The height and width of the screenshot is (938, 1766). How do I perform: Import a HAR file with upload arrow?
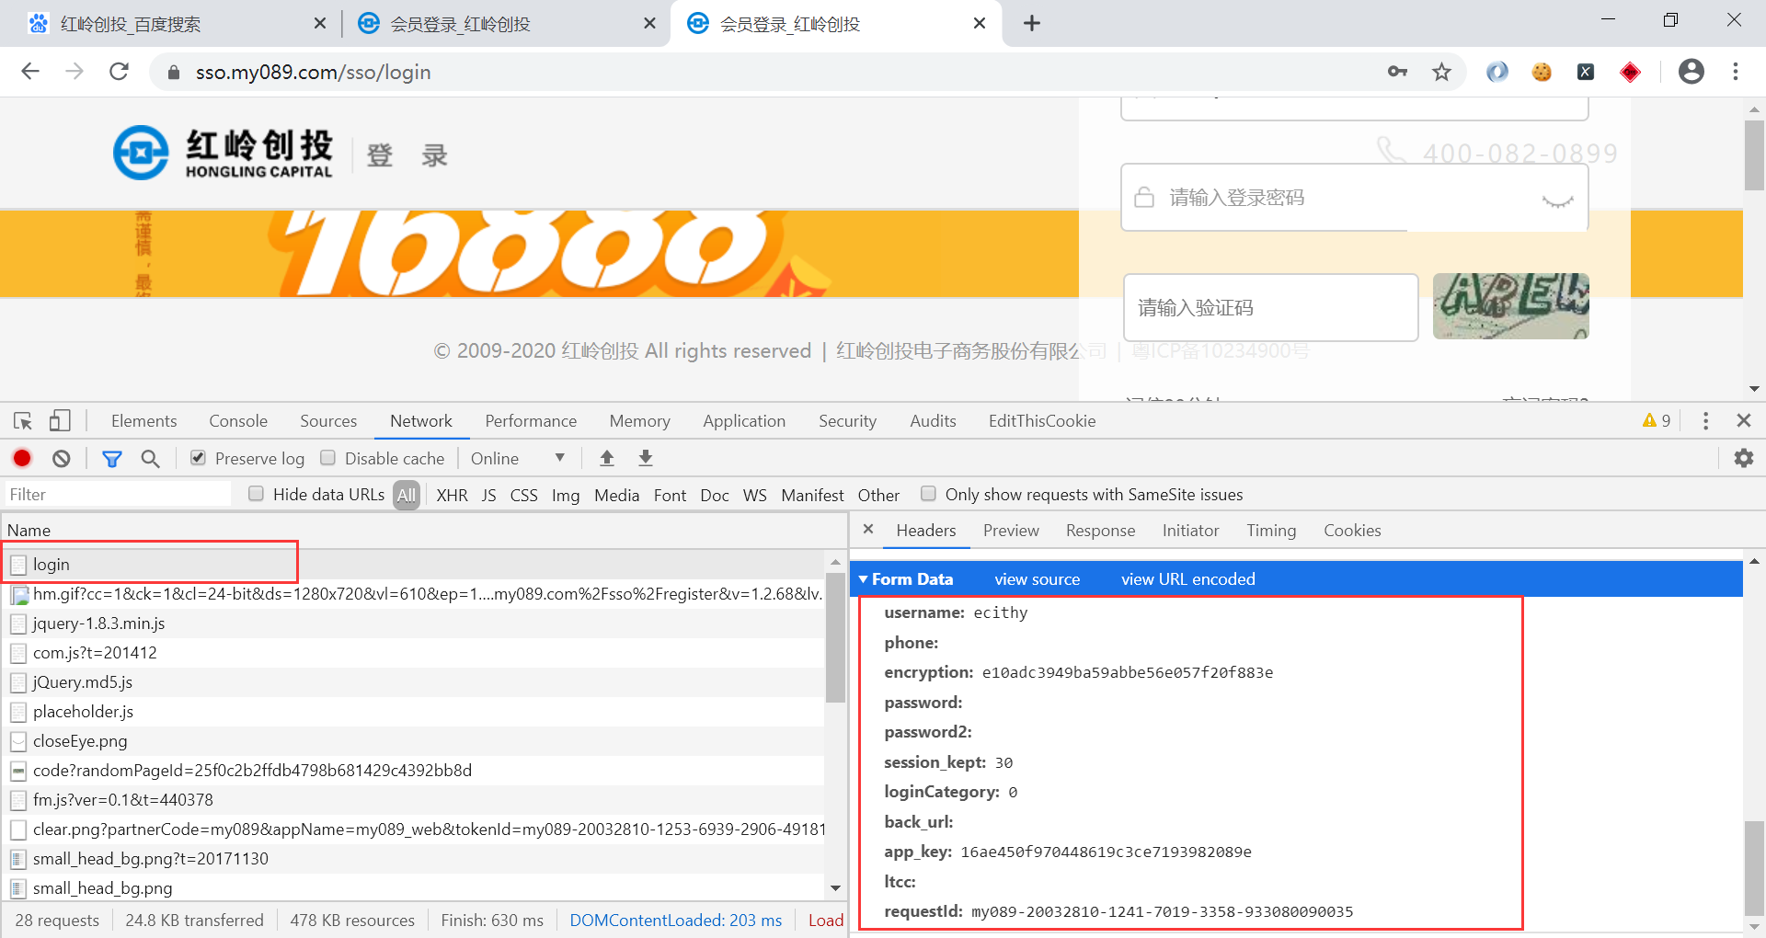point(606,458)
